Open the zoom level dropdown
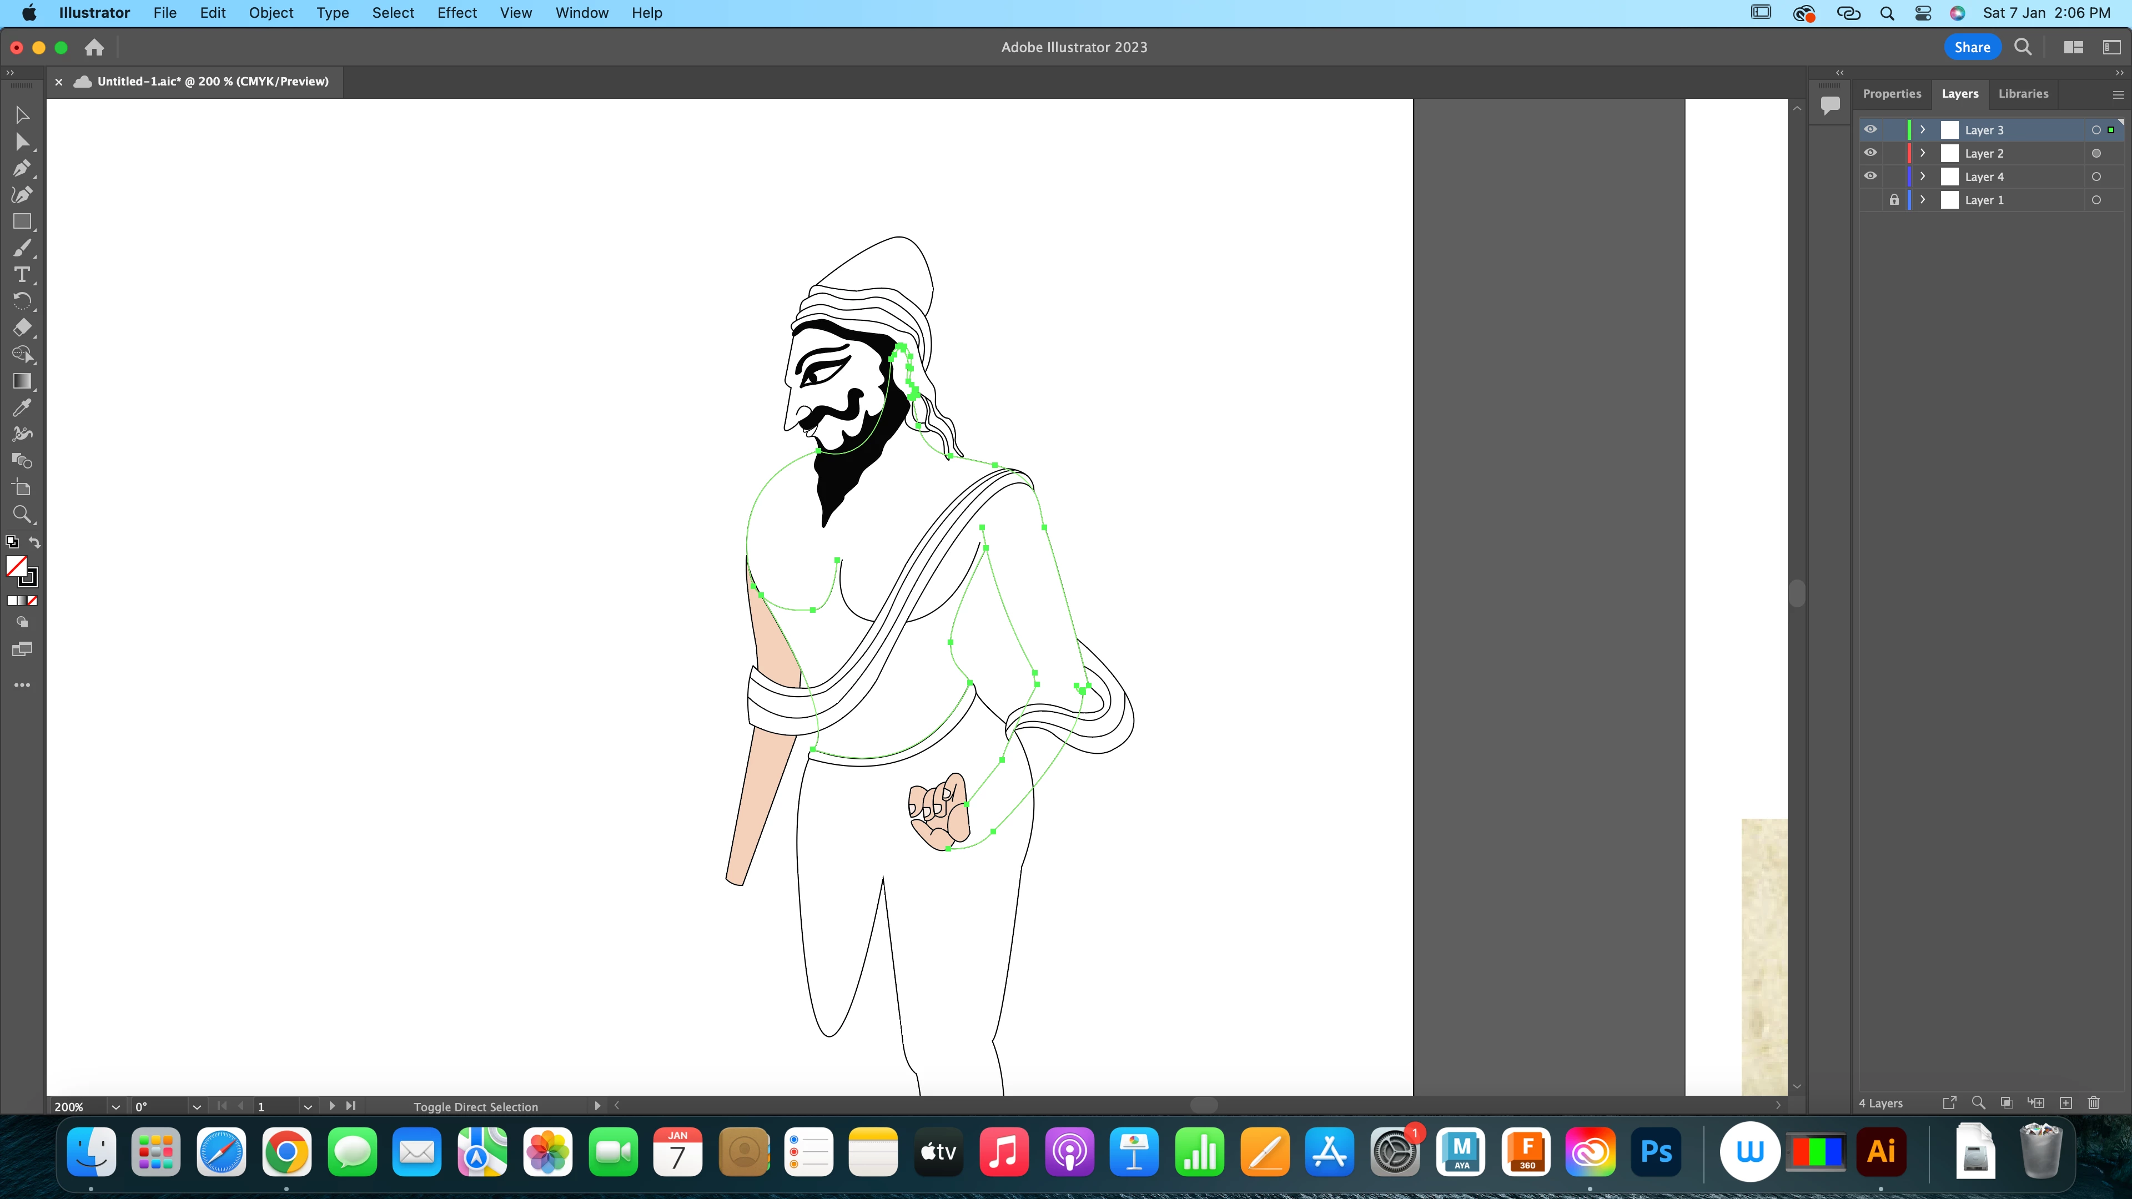This screenshot has height=1199, width=2132. pos(116,1106)
